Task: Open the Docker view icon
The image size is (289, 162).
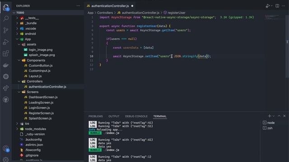Action: point(6,65)
